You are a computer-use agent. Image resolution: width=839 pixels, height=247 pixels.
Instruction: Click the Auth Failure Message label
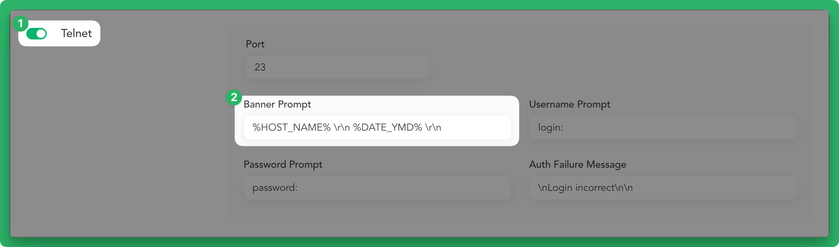tap(578, 165)
